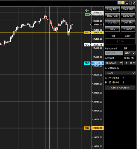
Task: Click the left arrow icon on chart
Action: click(87, 11)
